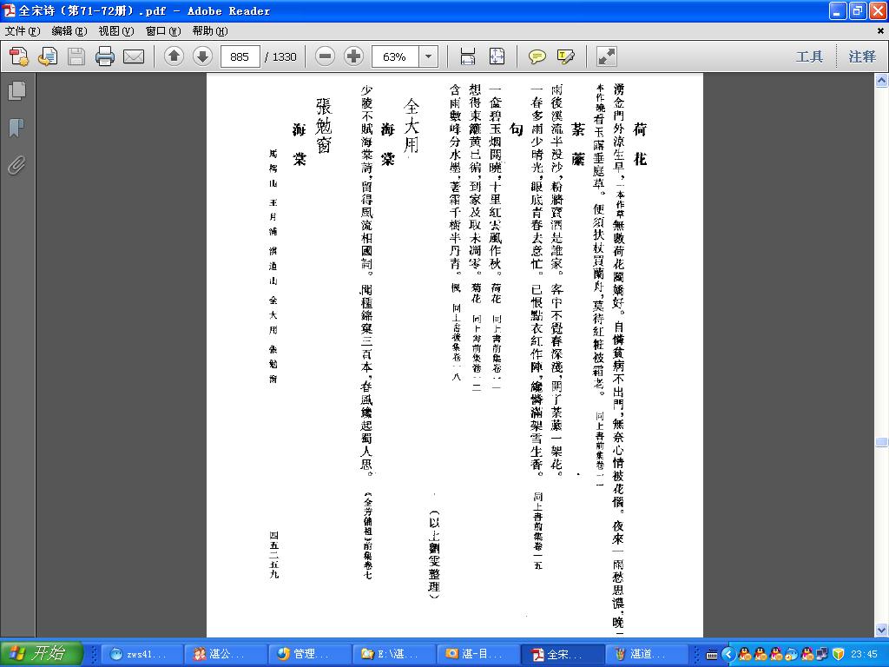Click the page number field showing 885
Viewport: 889px width, 667px height.
240,56
